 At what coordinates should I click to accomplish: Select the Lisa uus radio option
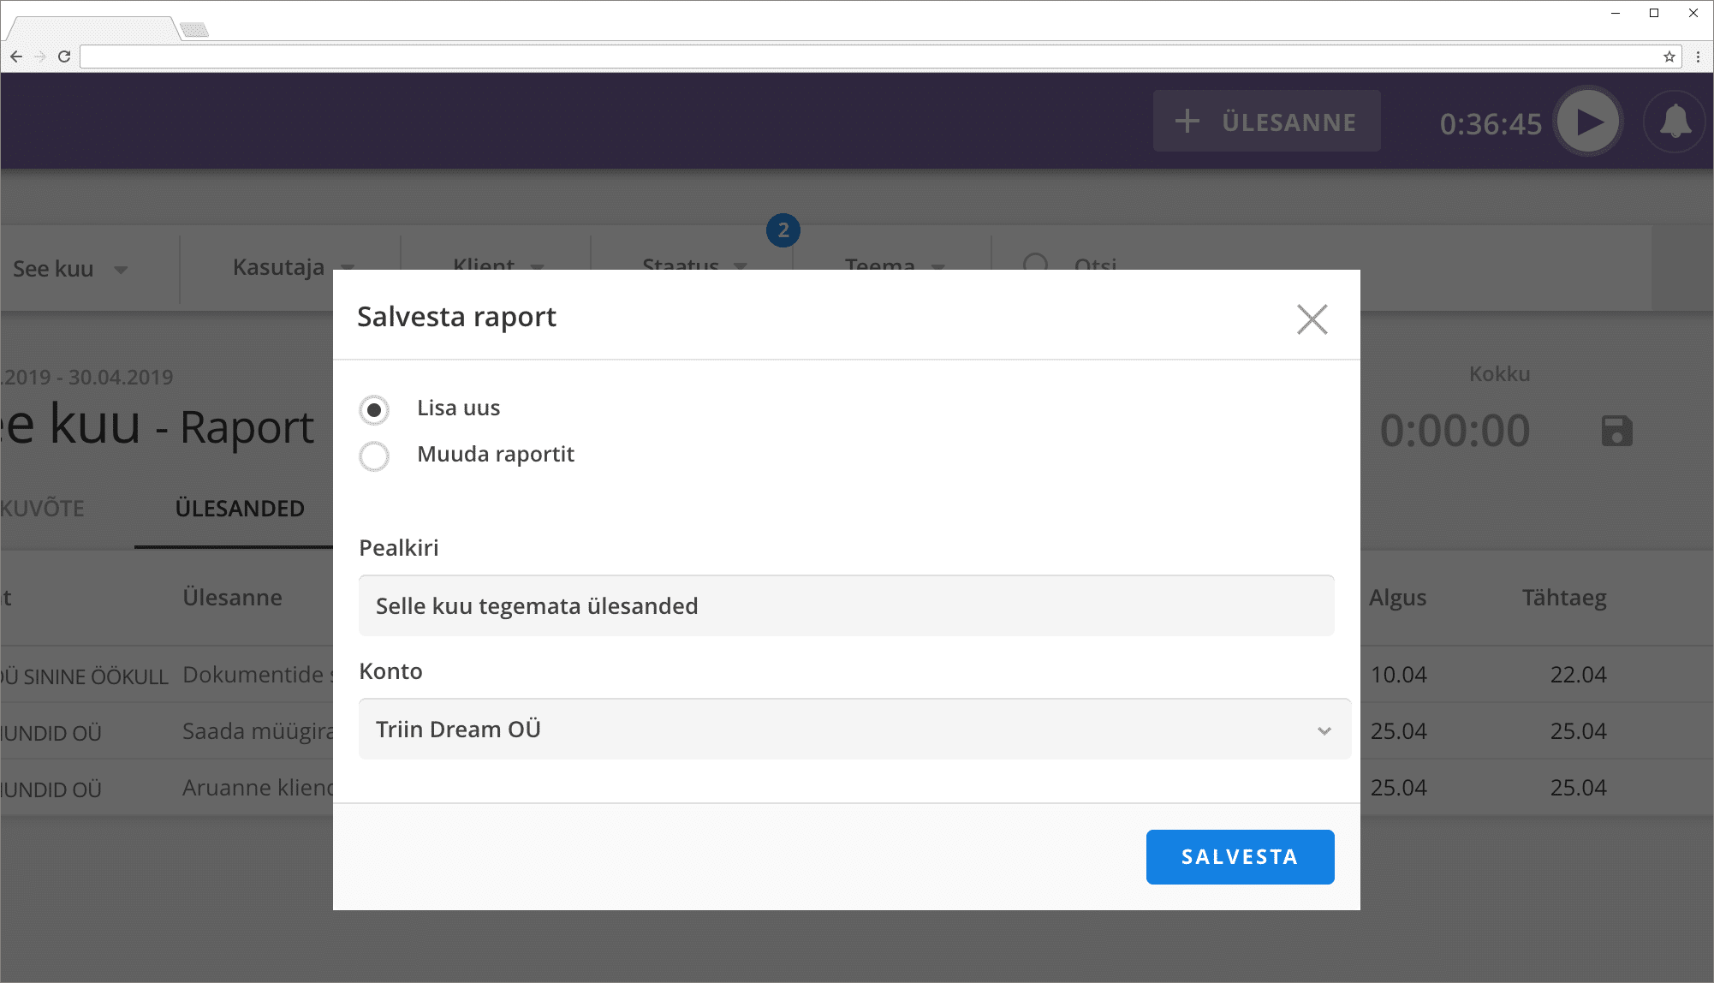374,410
